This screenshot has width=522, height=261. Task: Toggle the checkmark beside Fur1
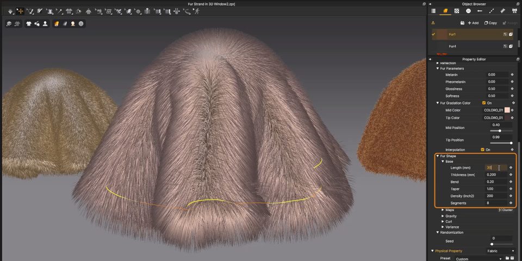tap(433, 34)
